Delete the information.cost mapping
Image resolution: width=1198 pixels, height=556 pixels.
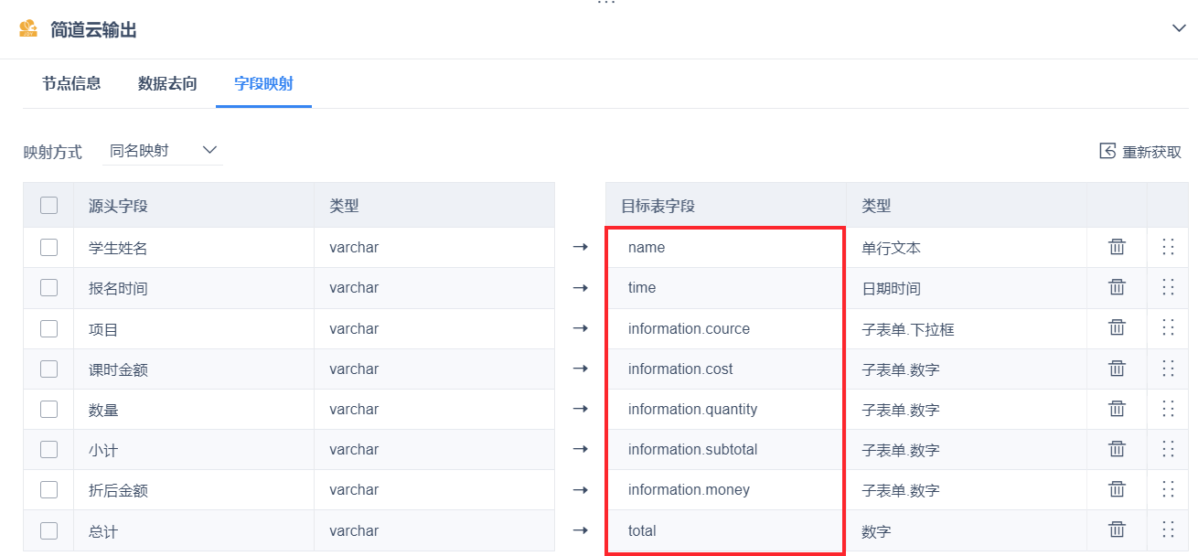pyautogui.click(x=1117, y=369)
